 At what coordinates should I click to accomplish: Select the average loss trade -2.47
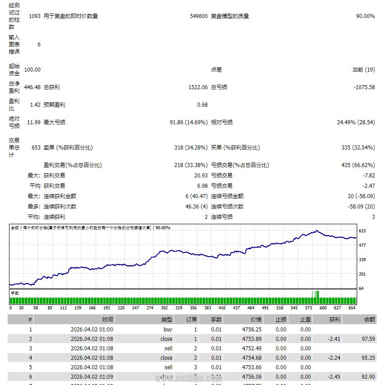point(369,186)
